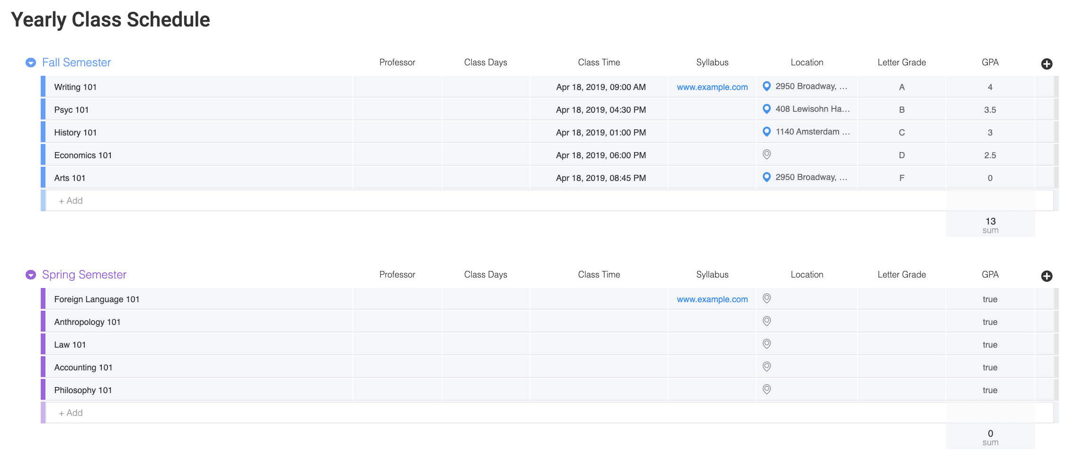This screenshot has height=467, width=1074.
Task: Add a column to Fall Semester group
Action: 1047,64
